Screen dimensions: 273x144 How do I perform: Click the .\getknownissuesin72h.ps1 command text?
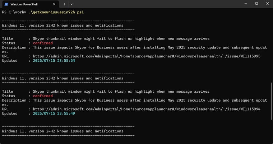(56, 12)
